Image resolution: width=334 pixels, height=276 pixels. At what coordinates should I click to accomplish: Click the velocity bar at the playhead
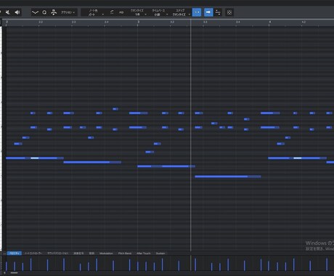(x=195, y=264)
